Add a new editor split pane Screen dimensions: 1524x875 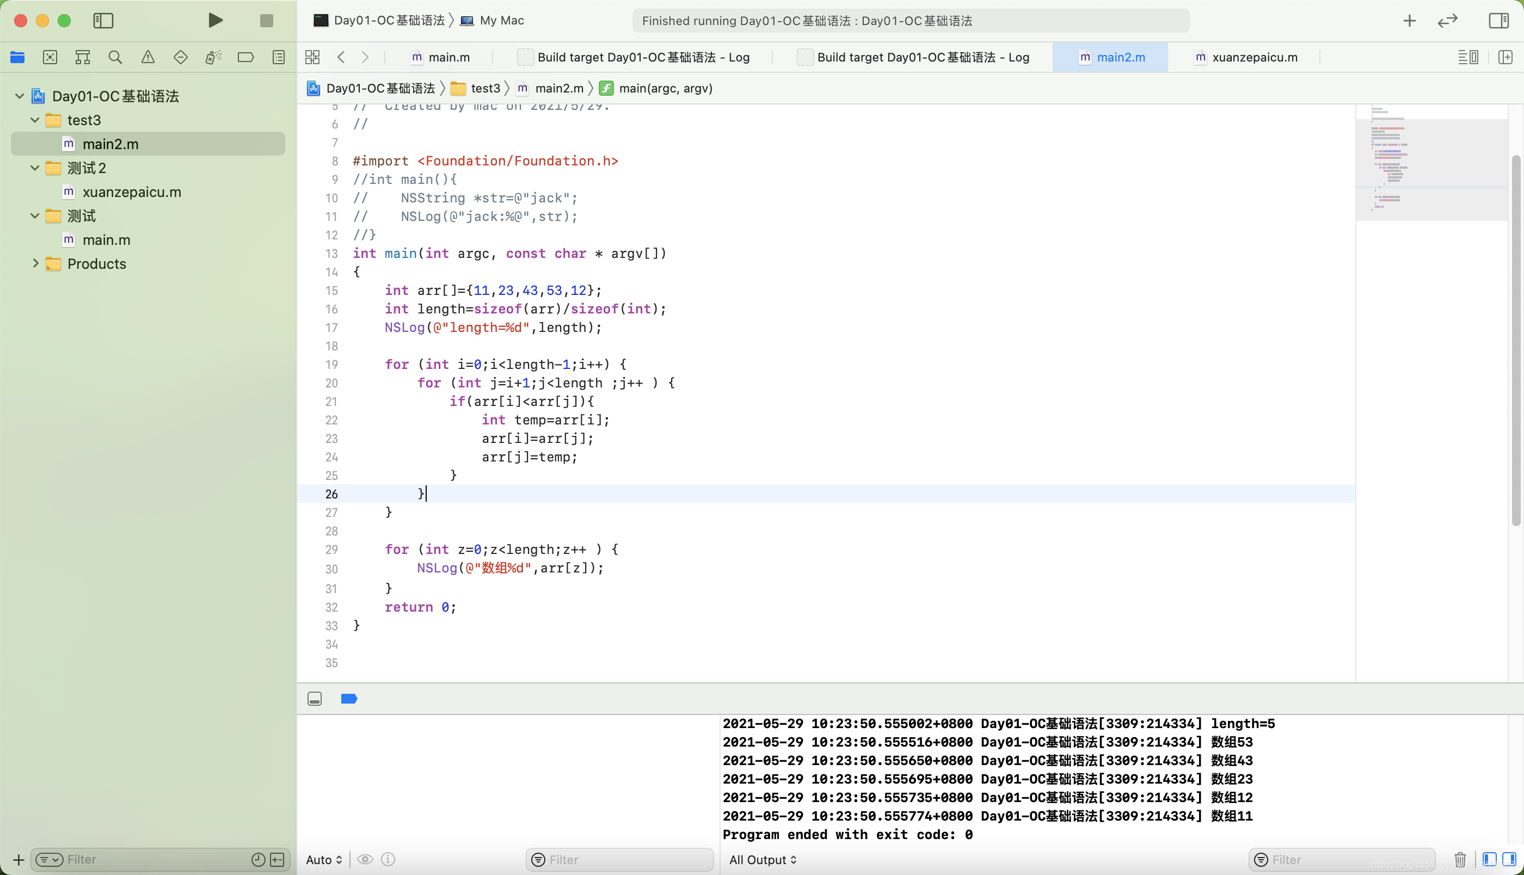click(1506, 57)
